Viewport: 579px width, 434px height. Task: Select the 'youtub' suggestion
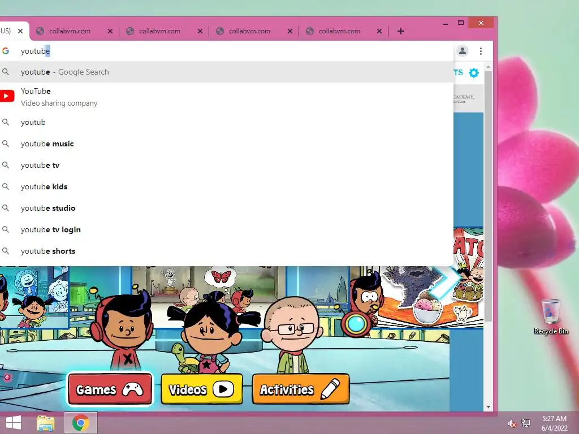pyautogui.click(x=227, y=122)
